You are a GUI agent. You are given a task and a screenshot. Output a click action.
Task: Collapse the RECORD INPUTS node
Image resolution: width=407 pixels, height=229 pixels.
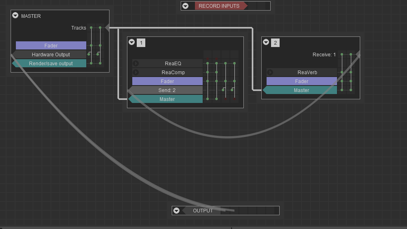(185, 6)
